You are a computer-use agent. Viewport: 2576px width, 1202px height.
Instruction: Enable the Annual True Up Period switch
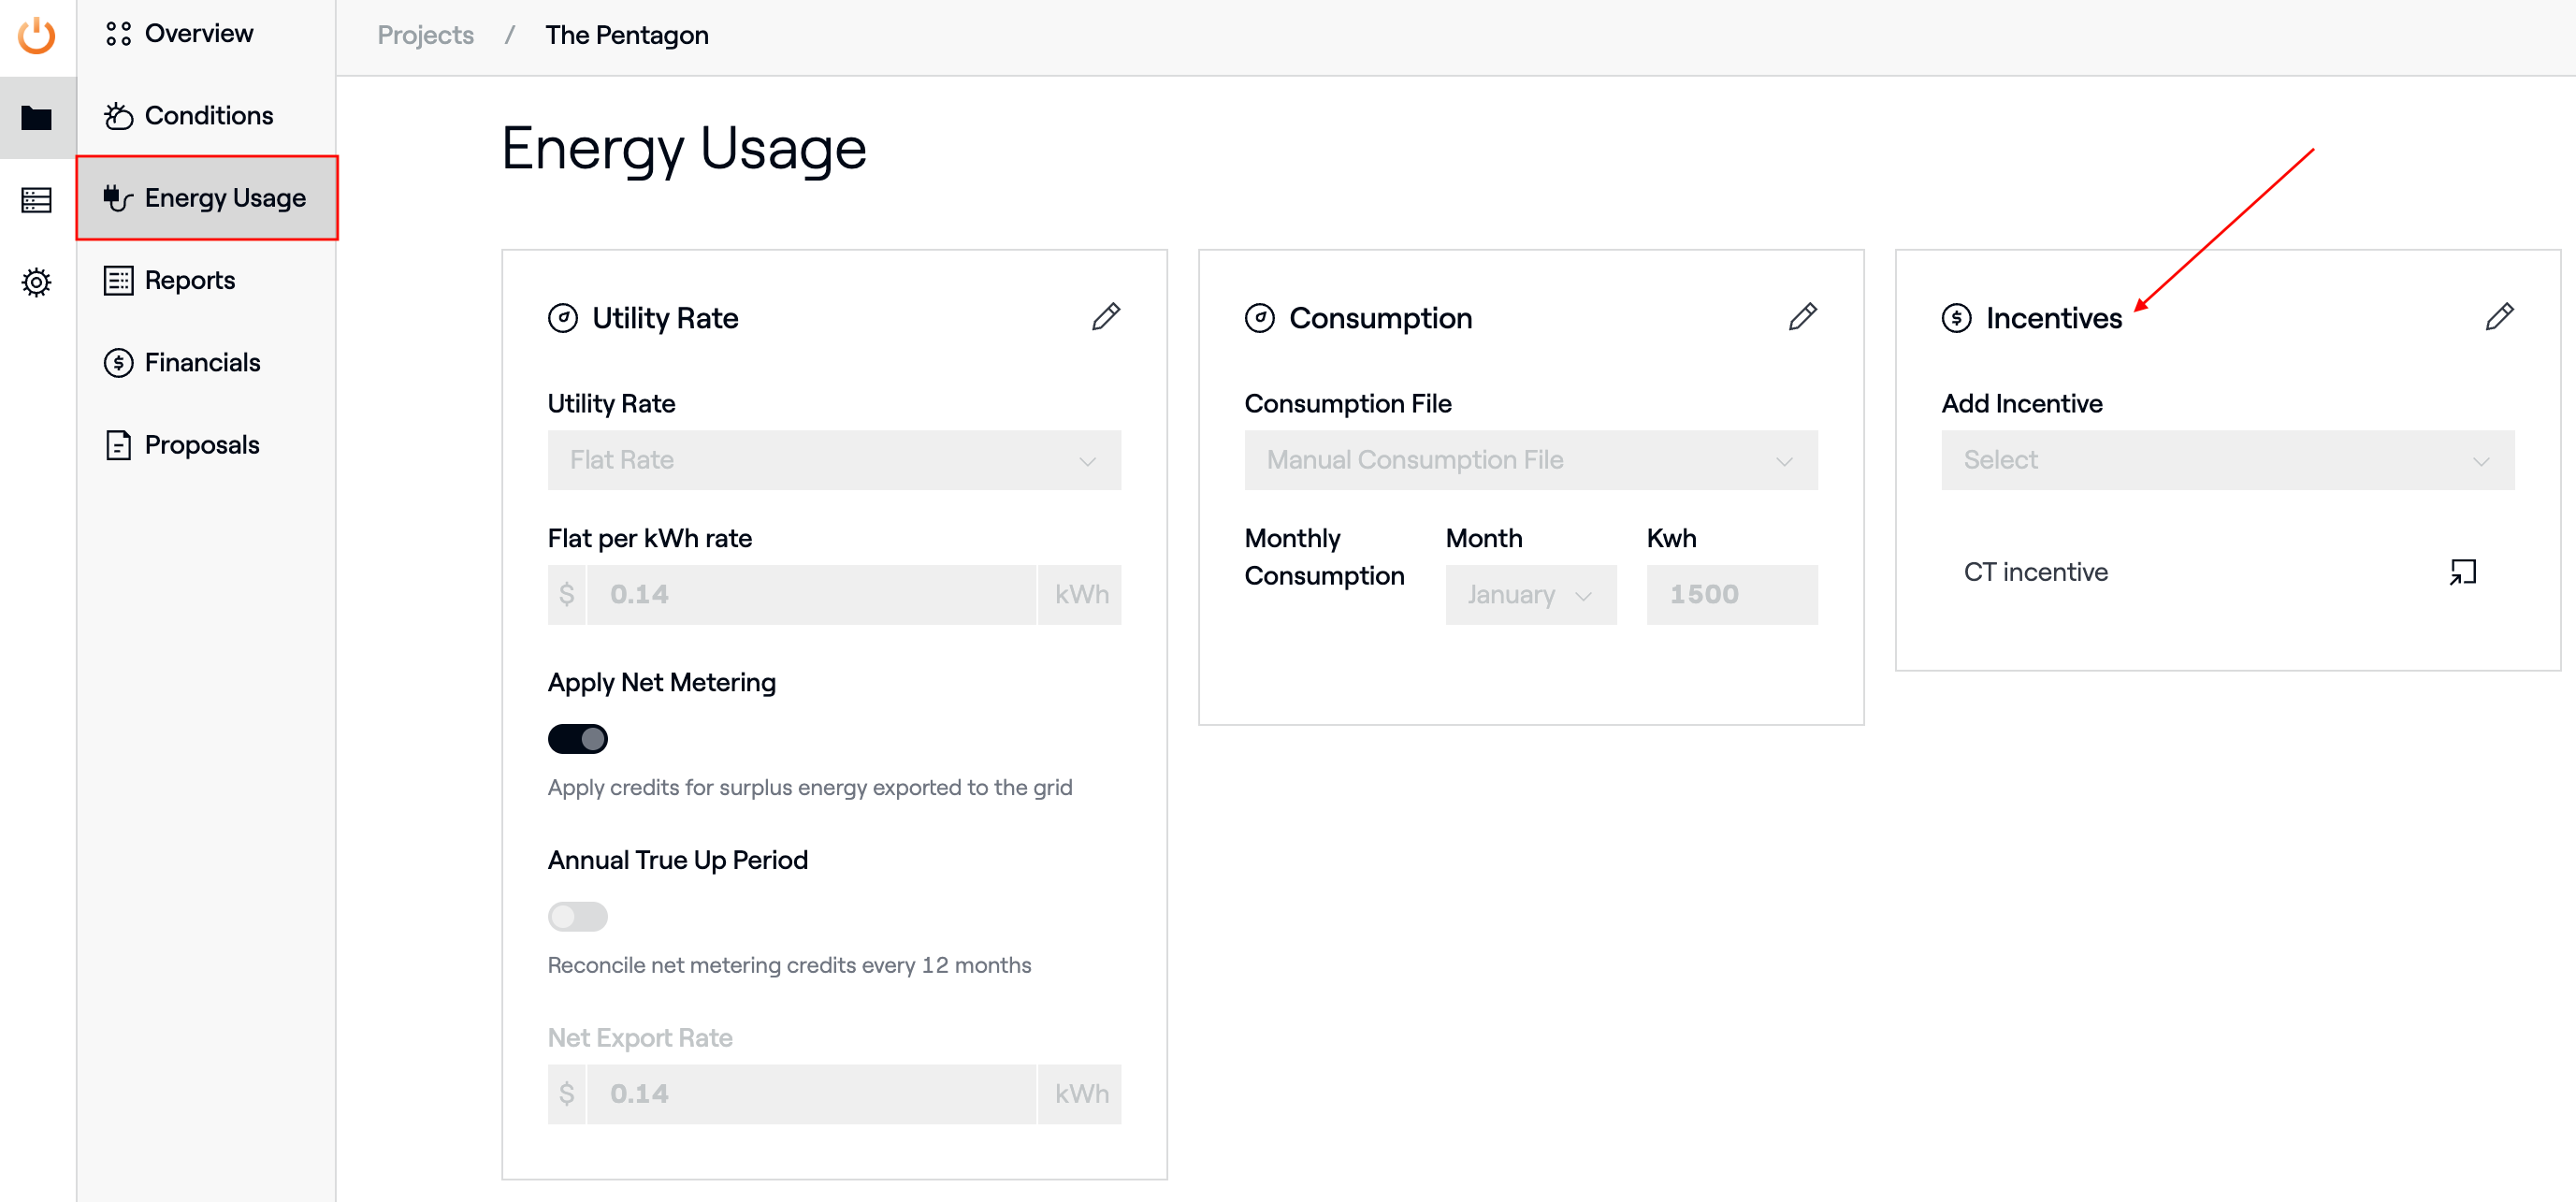coord(577,916)
